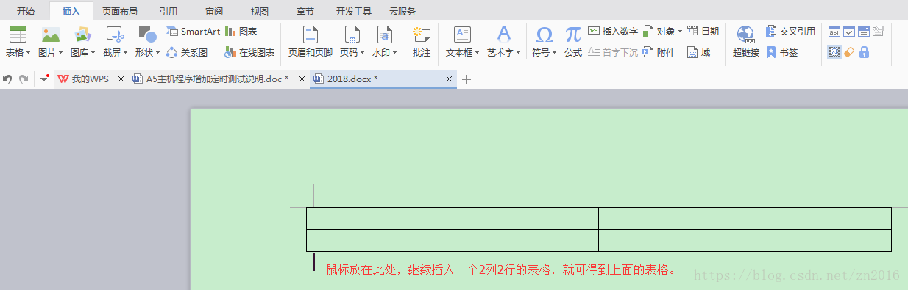Screen dimensions: 908x290
Task: Open the 图库 gallery icon
Action: tap(82, 35)
